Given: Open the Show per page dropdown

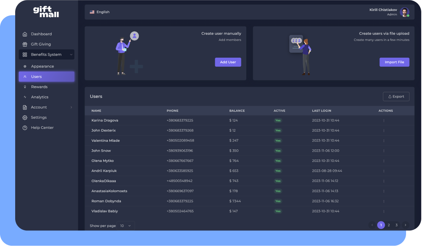Looking at the screenshot, I should (126, 226).
